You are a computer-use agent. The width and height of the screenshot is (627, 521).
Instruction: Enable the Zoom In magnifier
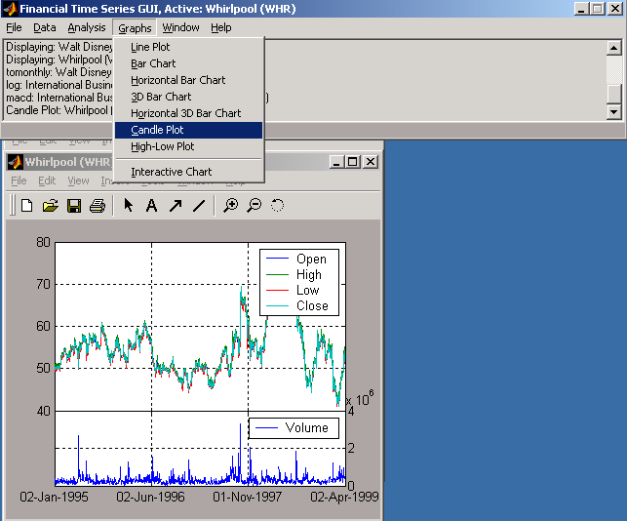coord(231,205)
